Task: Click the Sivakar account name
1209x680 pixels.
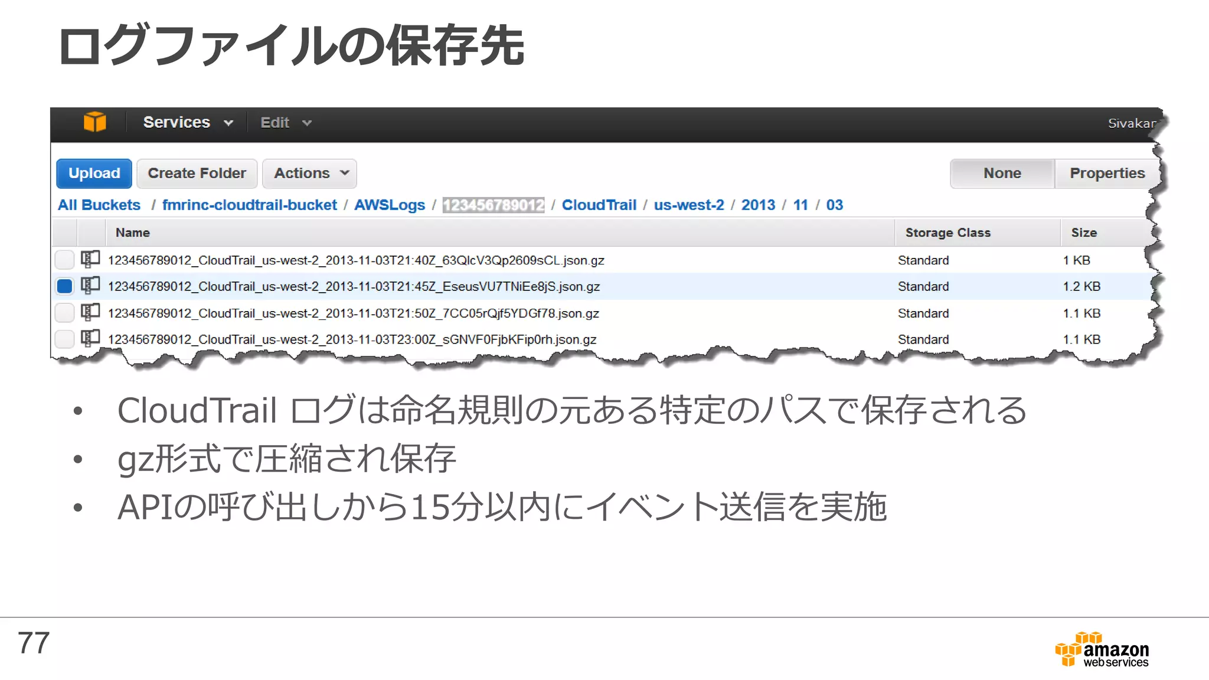Action: point(1132,123)
